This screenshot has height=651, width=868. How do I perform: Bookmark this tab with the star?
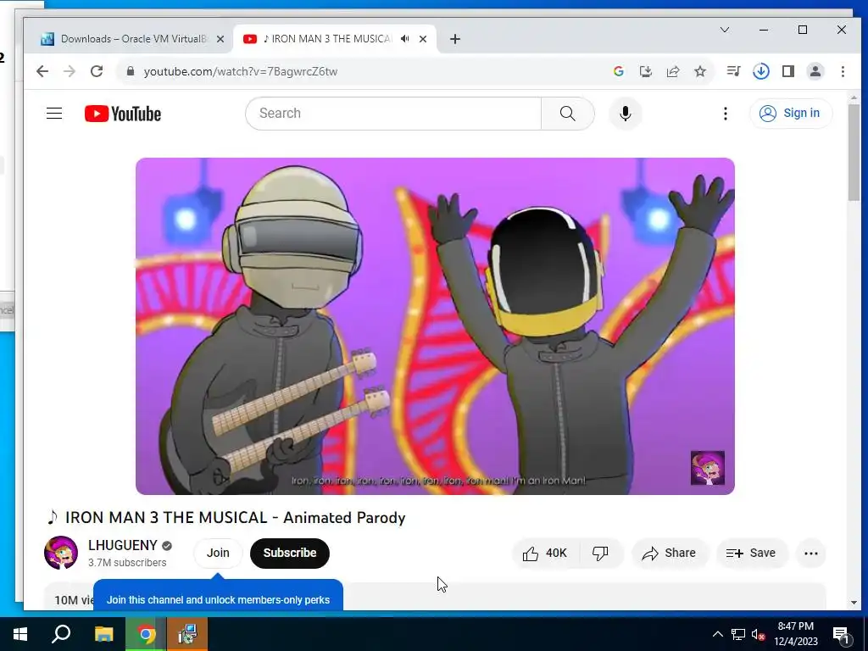pyautogui.click(x=700, y=71)
